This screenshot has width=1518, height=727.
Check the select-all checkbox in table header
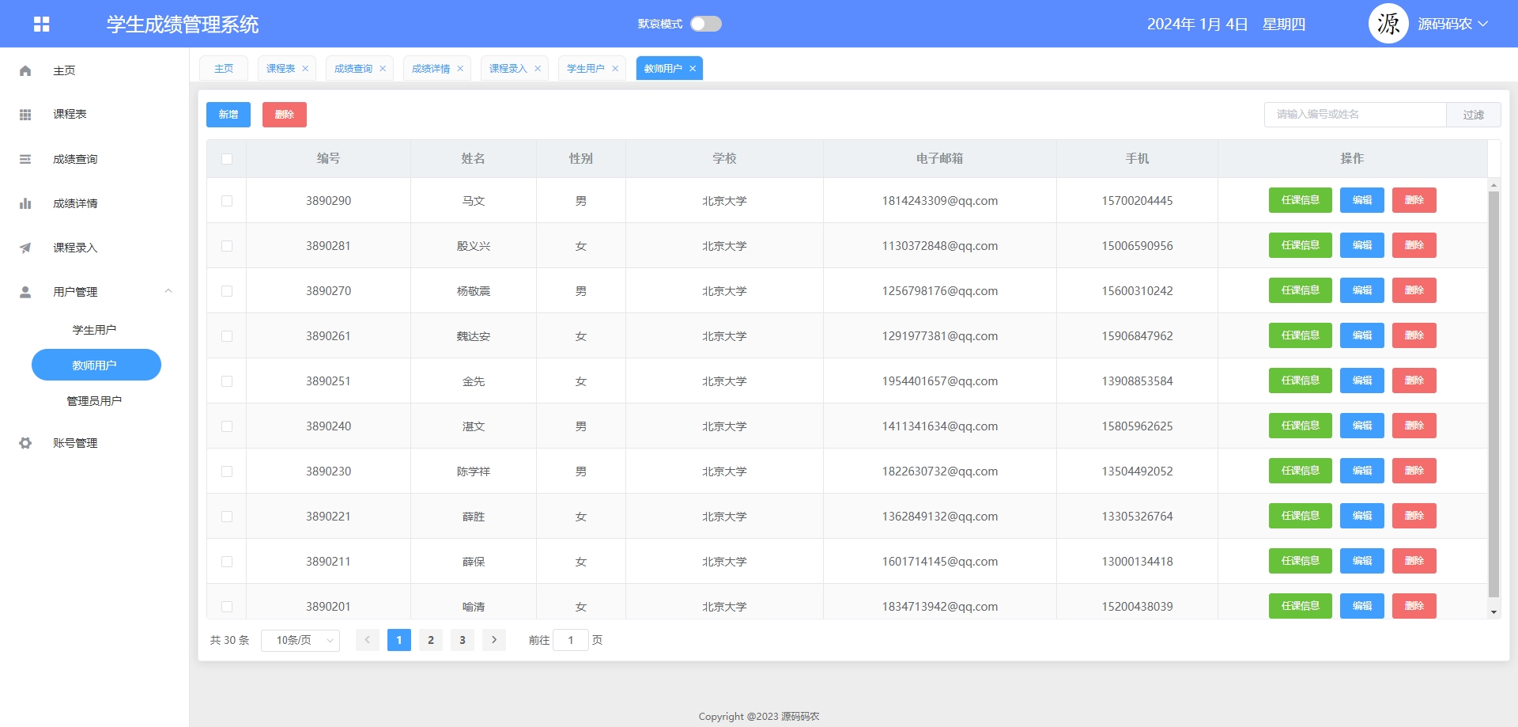[x=227, y=159]
